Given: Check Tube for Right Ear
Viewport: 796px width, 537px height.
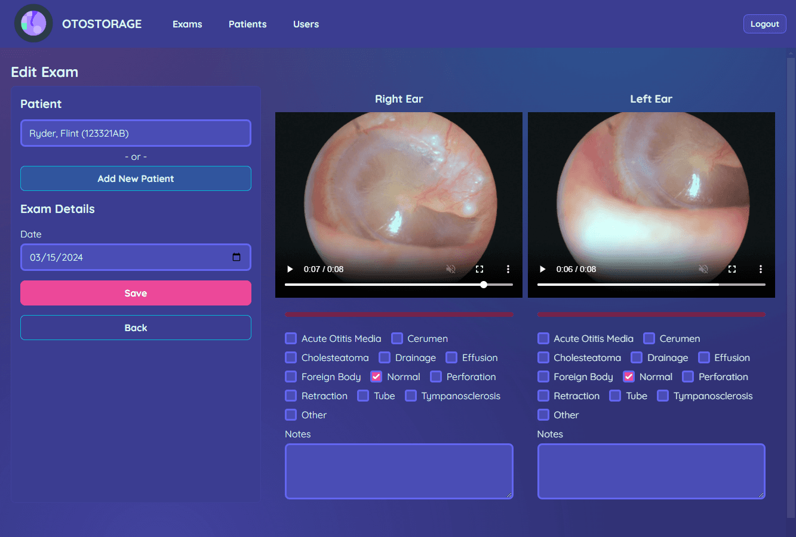Looking at the screenshot, I should click(x=363, y=396).
